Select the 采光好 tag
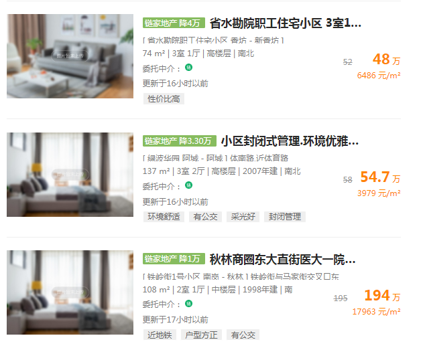 243,217
